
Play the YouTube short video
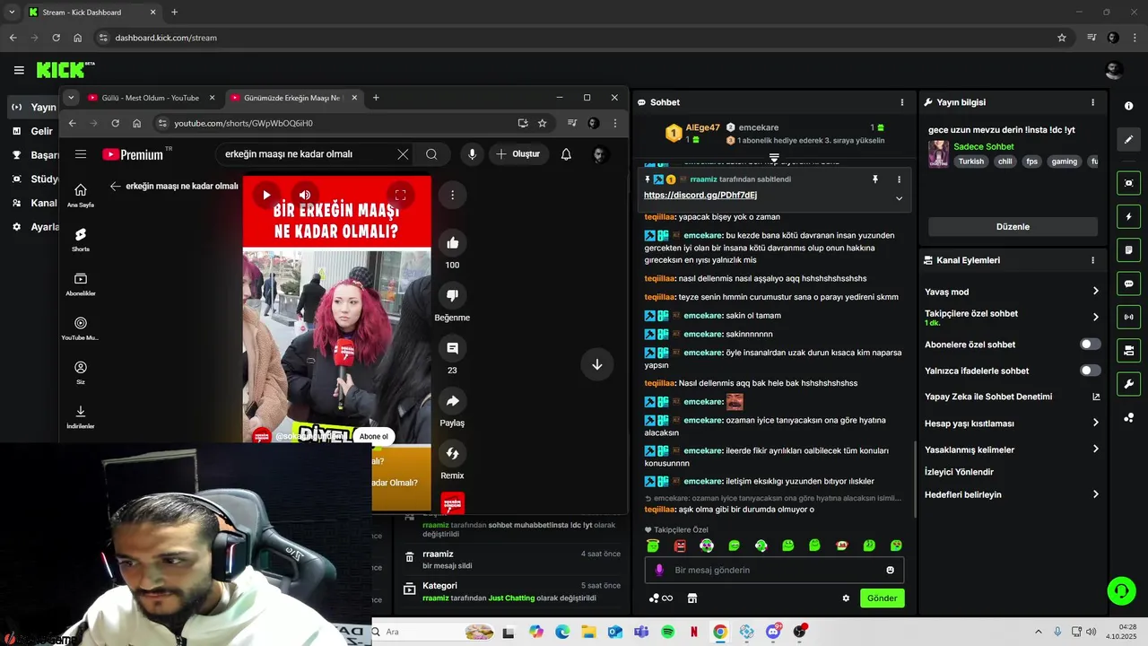[x=266, y=195]
